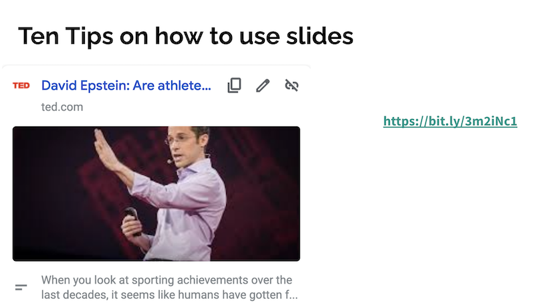Click the 'https://' part of the green link
Image resolution: width=535 pixels, height=307 pixels.
pyautogui.click(x=405, y=121)
